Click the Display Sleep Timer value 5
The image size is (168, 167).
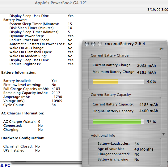[x=69, y=32]
